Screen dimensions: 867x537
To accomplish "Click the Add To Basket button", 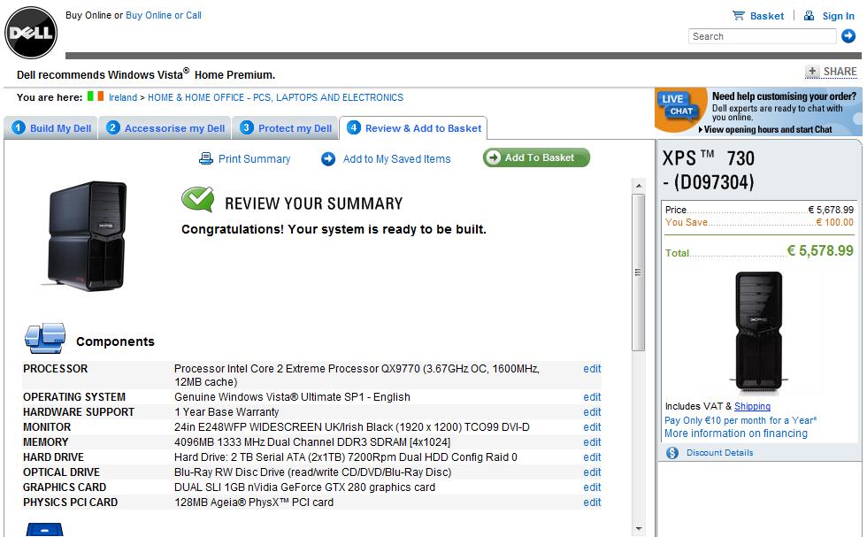I will [x=536, y=157].
